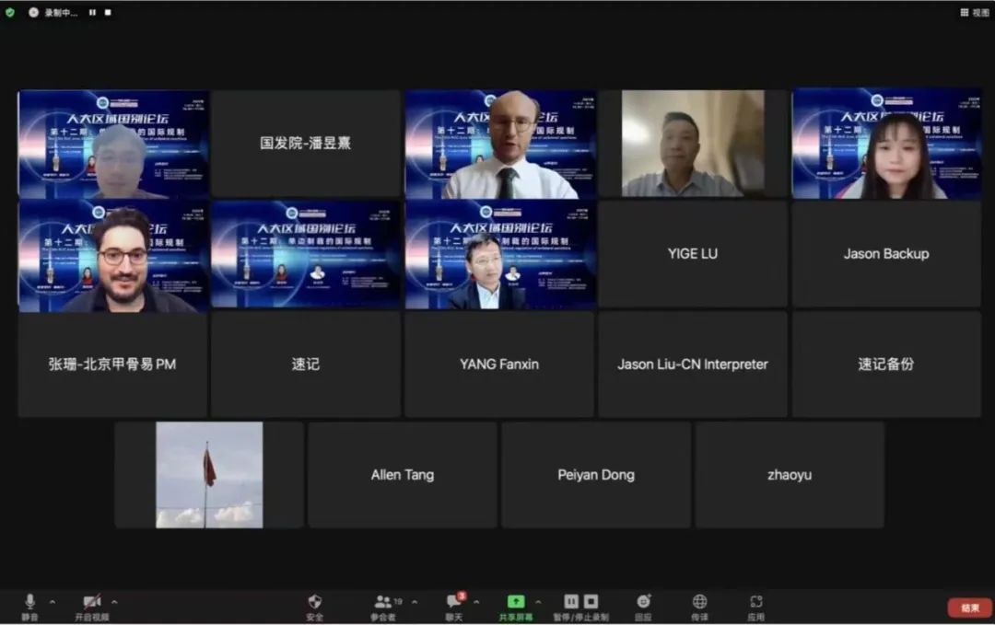Expand share screen options arrow
995x625 pixels.
[x=538, y=602]
